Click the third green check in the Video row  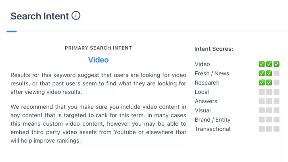(x=276, y=64)
